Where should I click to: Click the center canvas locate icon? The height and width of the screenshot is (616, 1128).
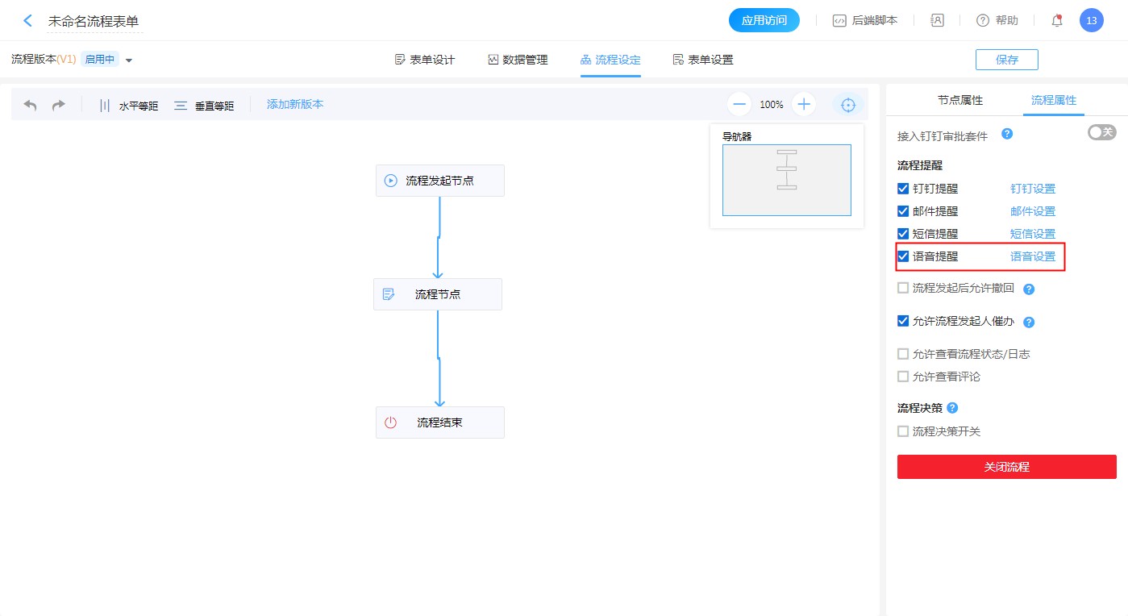(x=847, y=105)
